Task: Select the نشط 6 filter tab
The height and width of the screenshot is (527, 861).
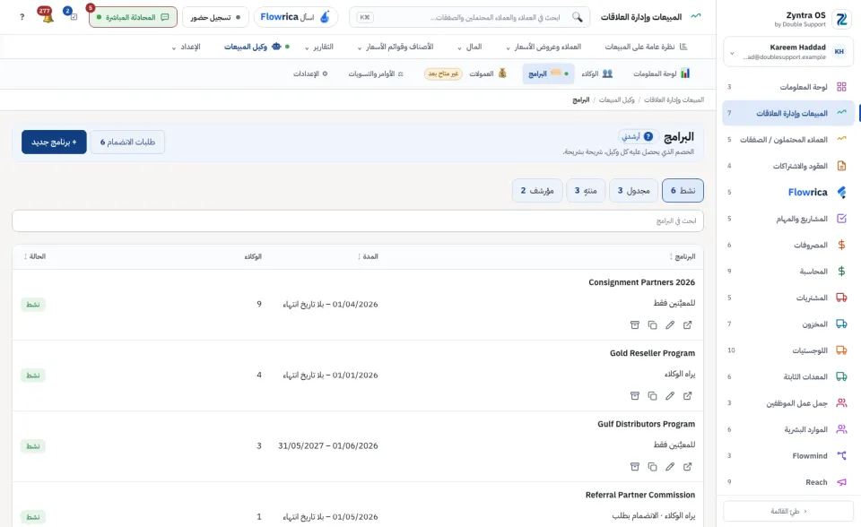Action: [683, 191]
